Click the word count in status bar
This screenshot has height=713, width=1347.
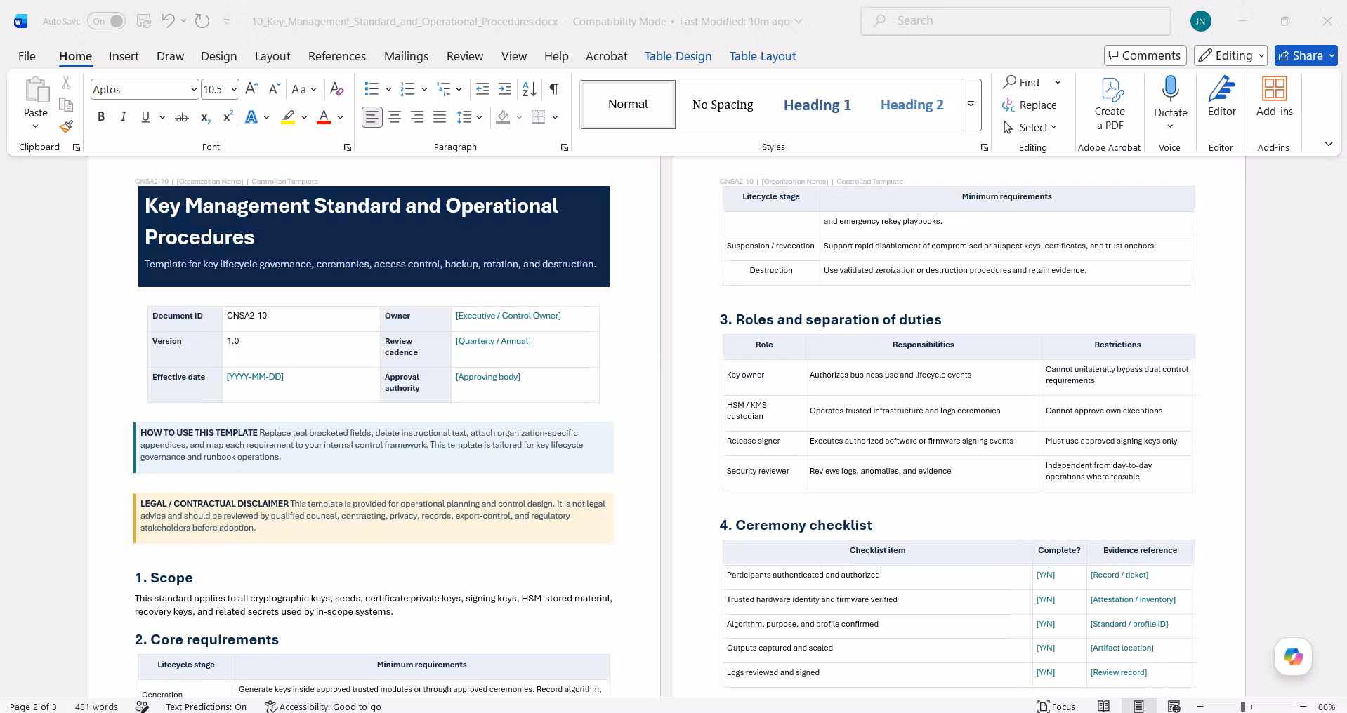pyautogui.click(x=96, y=707)
